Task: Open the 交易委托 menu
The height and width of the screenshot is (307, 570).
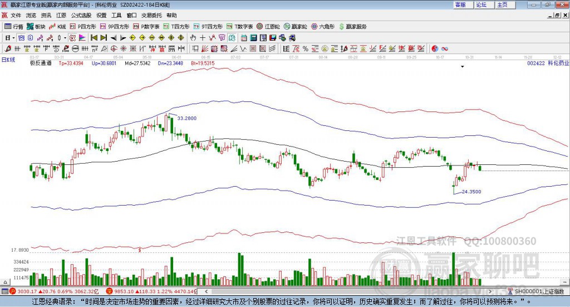Action: coord(151,15)
